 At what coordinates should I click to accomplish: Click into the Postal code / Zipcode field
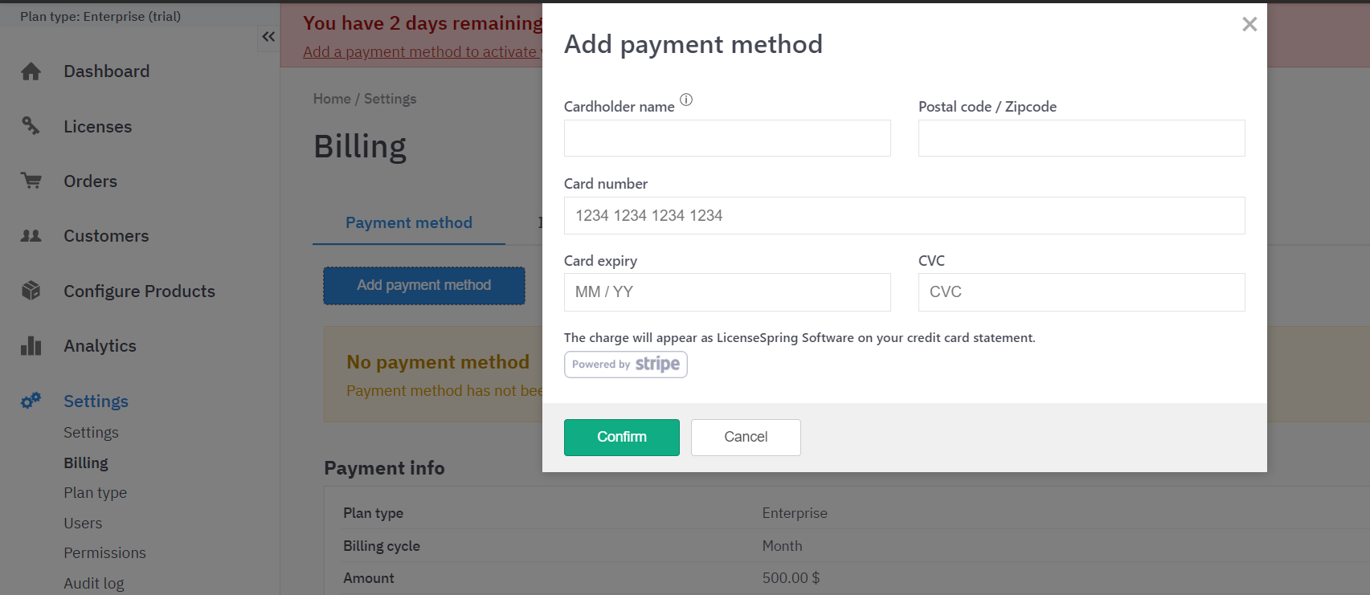point(1081,138)
